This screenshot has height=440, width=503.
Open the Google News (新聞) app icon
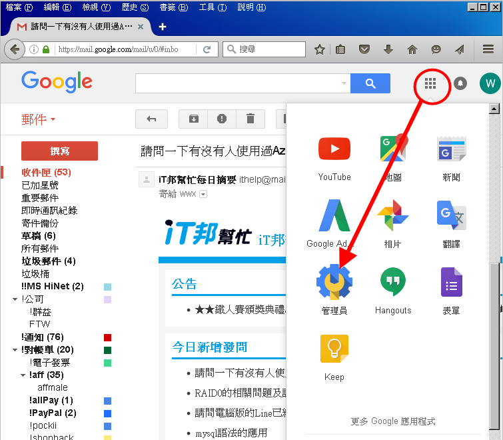[451, 149]
